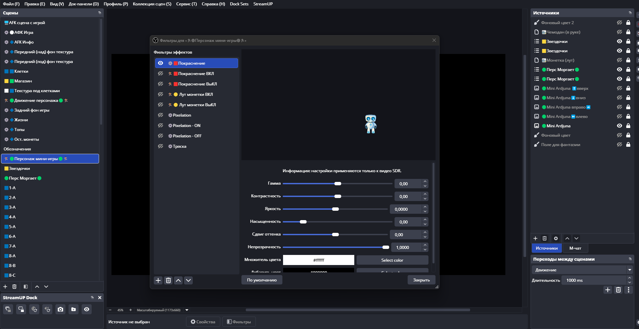Hide the Mini Ardjuna source

(620, 126)
